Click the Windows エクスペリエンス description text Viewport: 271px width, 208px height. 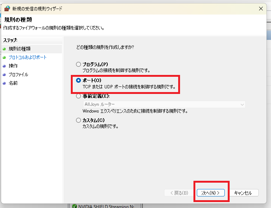(x=135, y=111)
